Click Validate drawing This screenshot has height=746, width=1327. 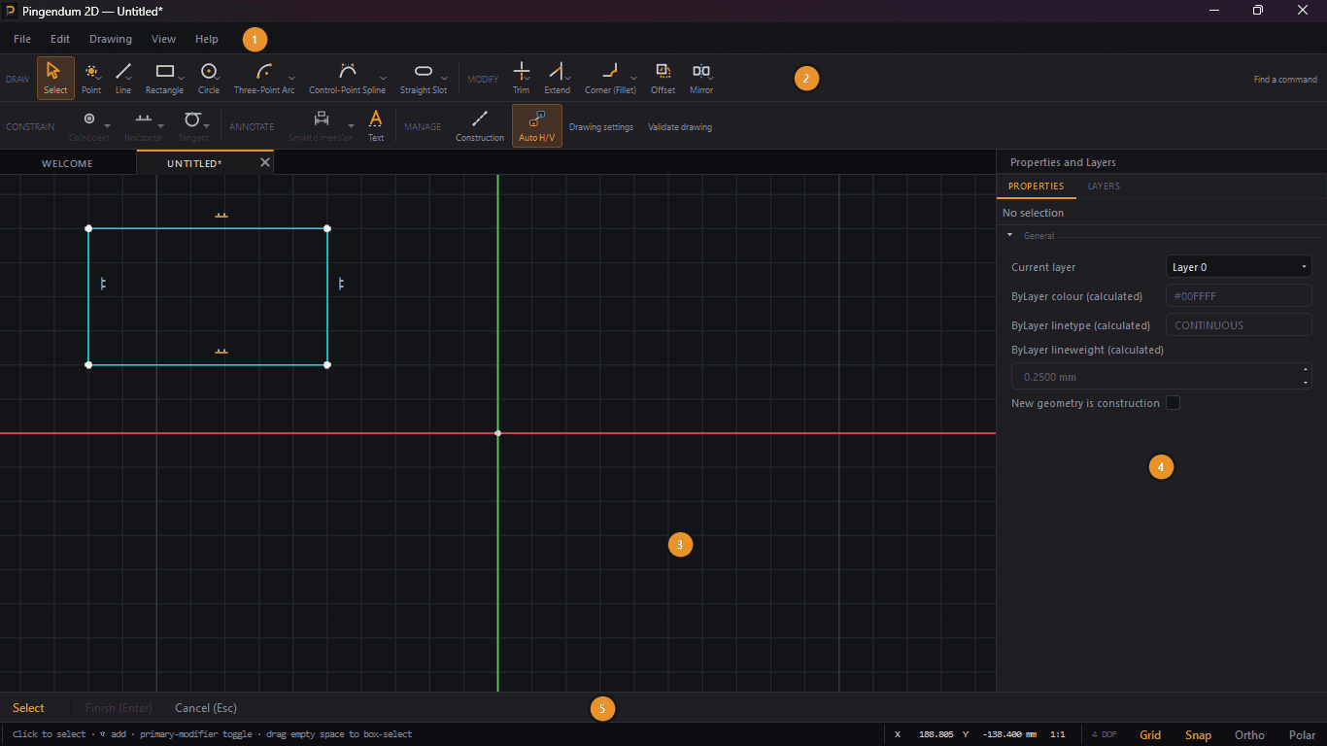680,127
